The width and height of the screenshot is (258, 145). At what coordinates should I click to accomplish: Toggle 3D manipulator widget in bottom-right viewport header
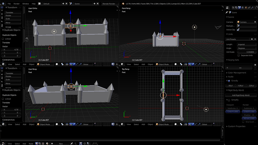pos(190,125)
